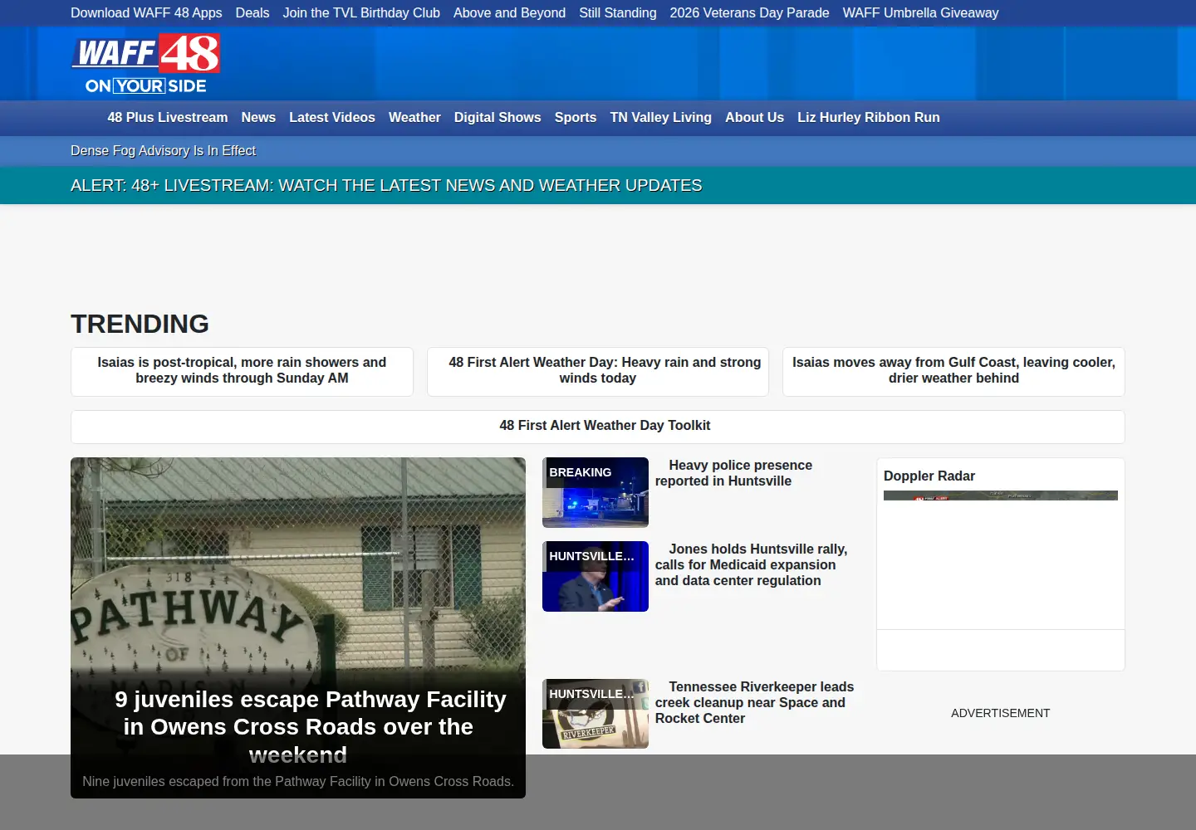Screen dimensions: 1196x830
Task: Open the News menu item
Action: click(258, 118)
